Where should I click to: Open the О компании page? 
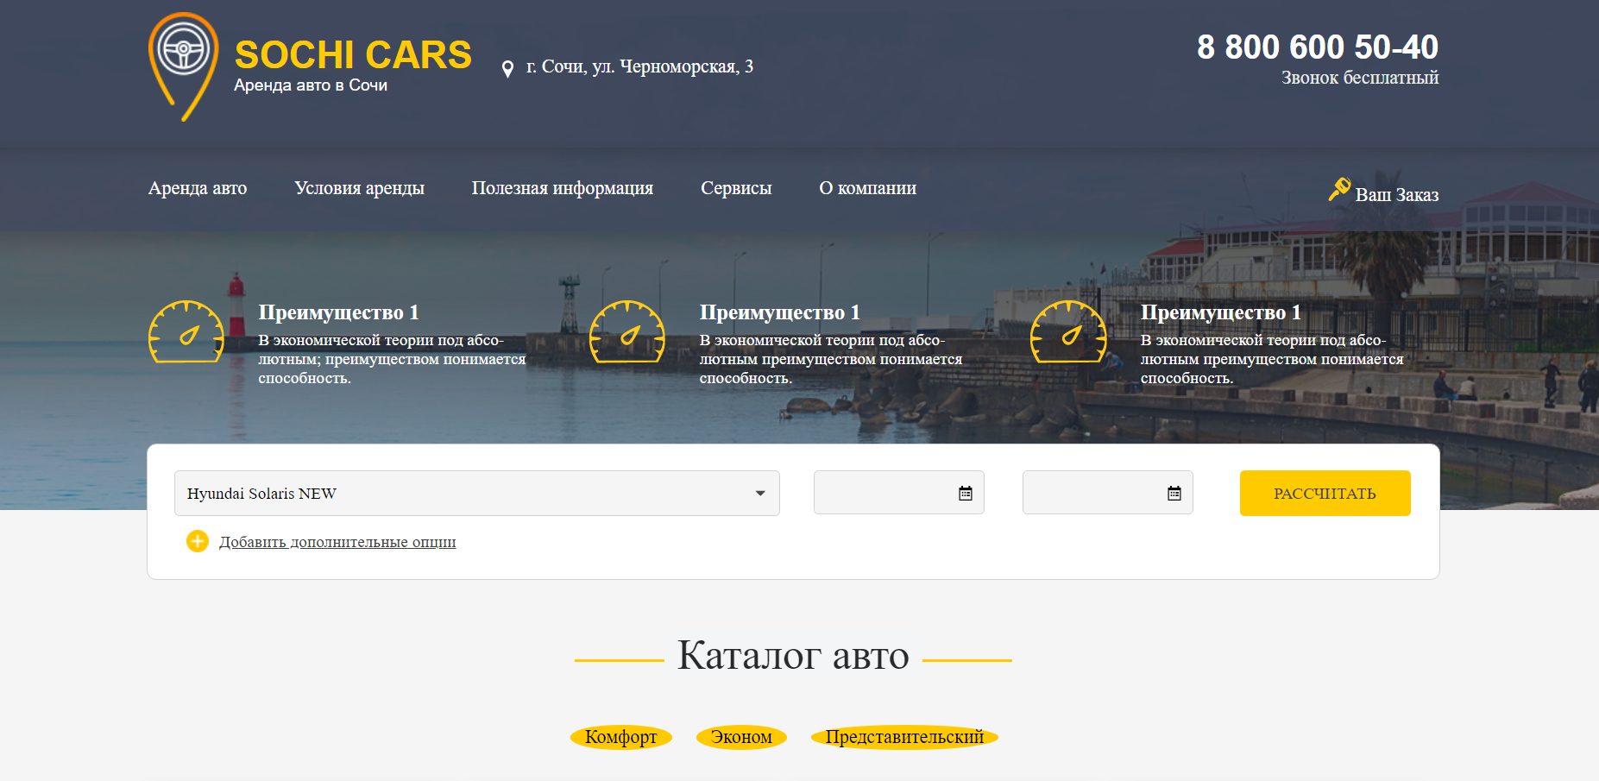tap(867, 188)
